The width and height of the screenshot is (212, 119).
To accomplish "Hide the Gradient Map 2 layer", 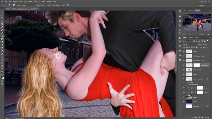I will (x=184, y=70).
